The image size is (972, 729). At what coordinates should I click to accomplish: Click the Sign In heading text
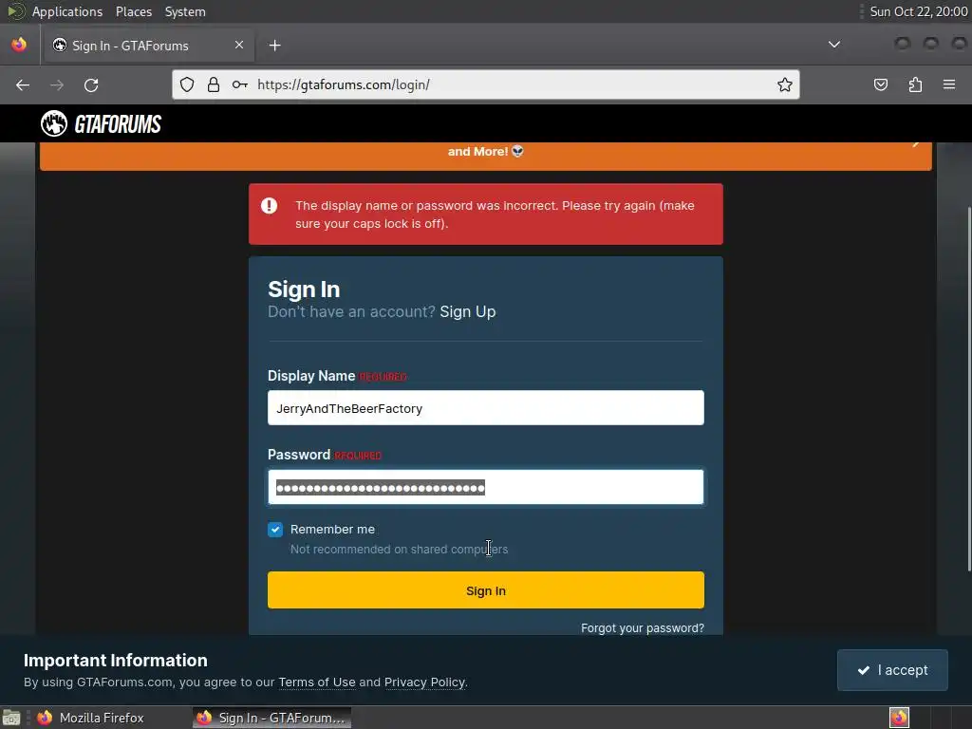304,290
